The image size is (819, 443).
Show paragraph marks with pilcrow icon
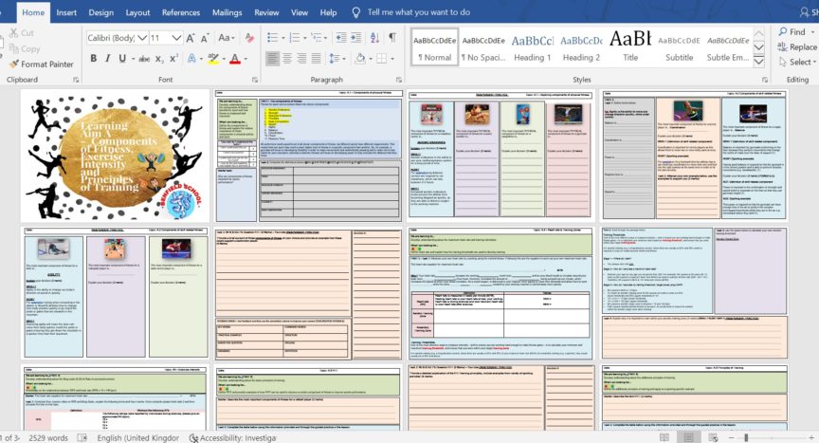pos(391,37)
